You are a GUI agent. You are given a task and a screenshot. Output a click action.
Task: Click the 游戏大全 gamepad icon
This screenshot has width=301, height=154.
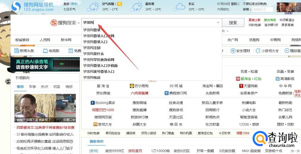(95, 124)
